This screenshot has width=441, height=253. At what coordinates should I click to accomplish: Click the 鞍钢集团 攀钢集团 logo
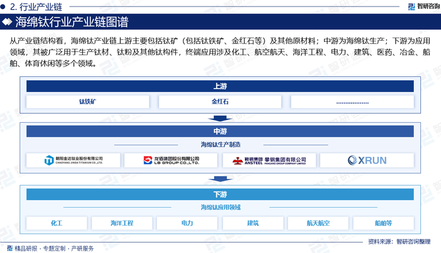click(x=269, y=161)
